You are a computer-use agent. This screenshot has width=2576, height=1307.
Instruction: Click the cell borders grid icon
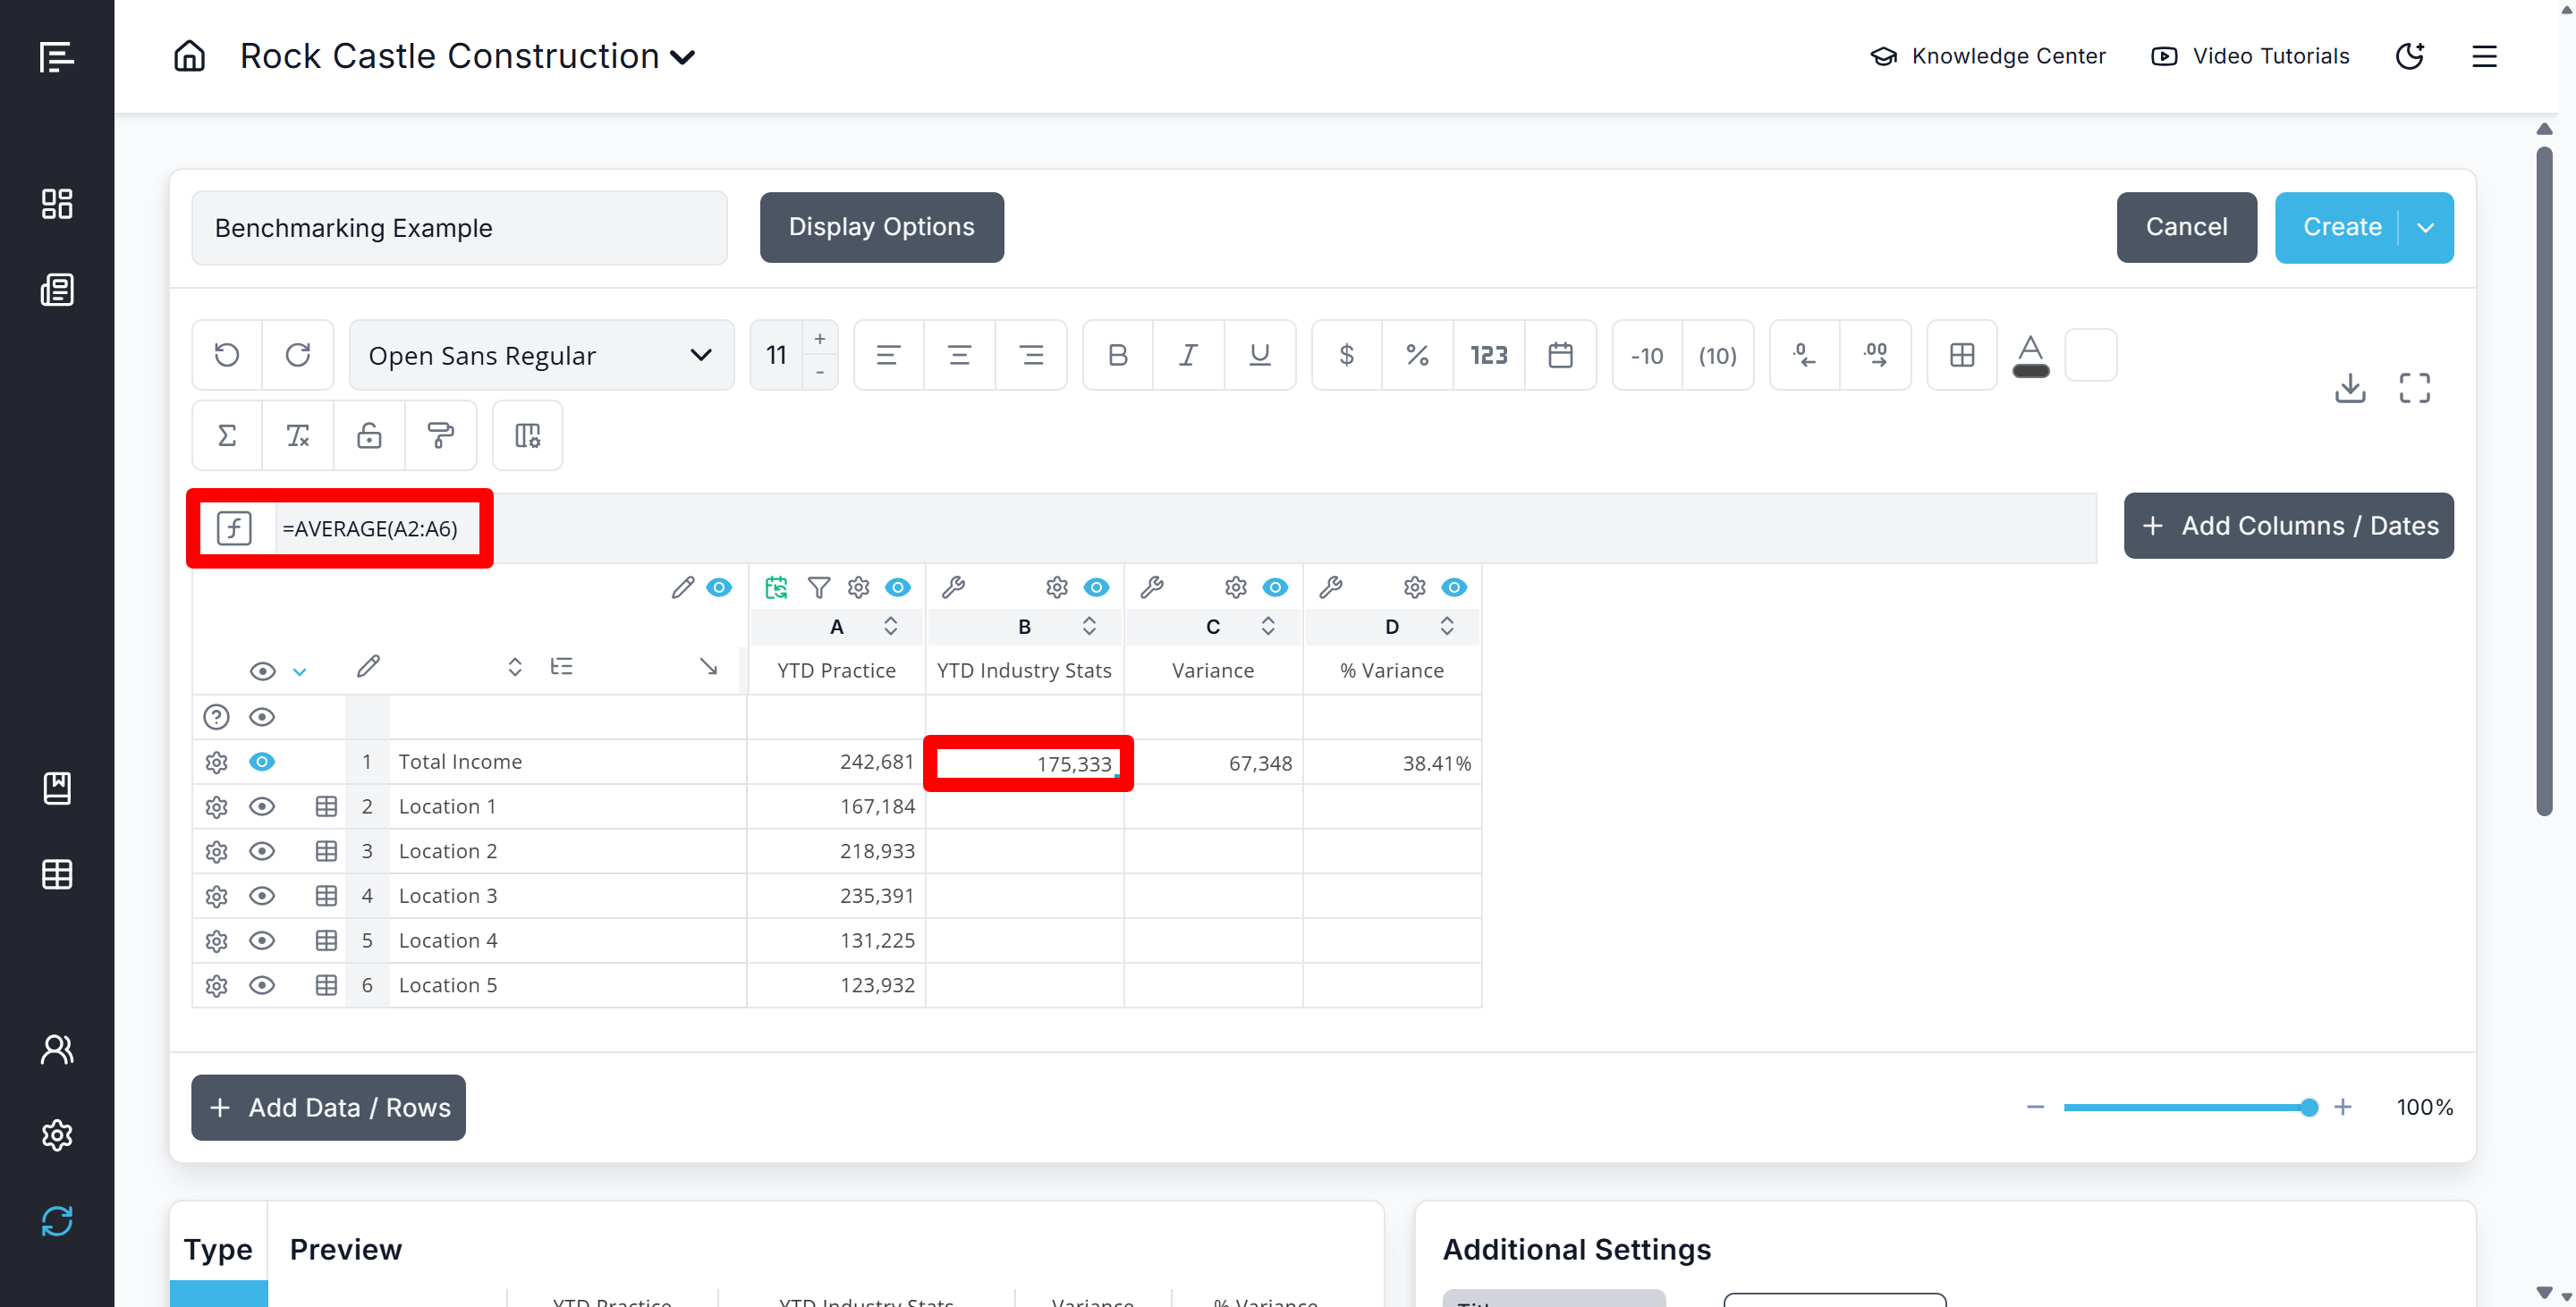(x=1961, y=355)
